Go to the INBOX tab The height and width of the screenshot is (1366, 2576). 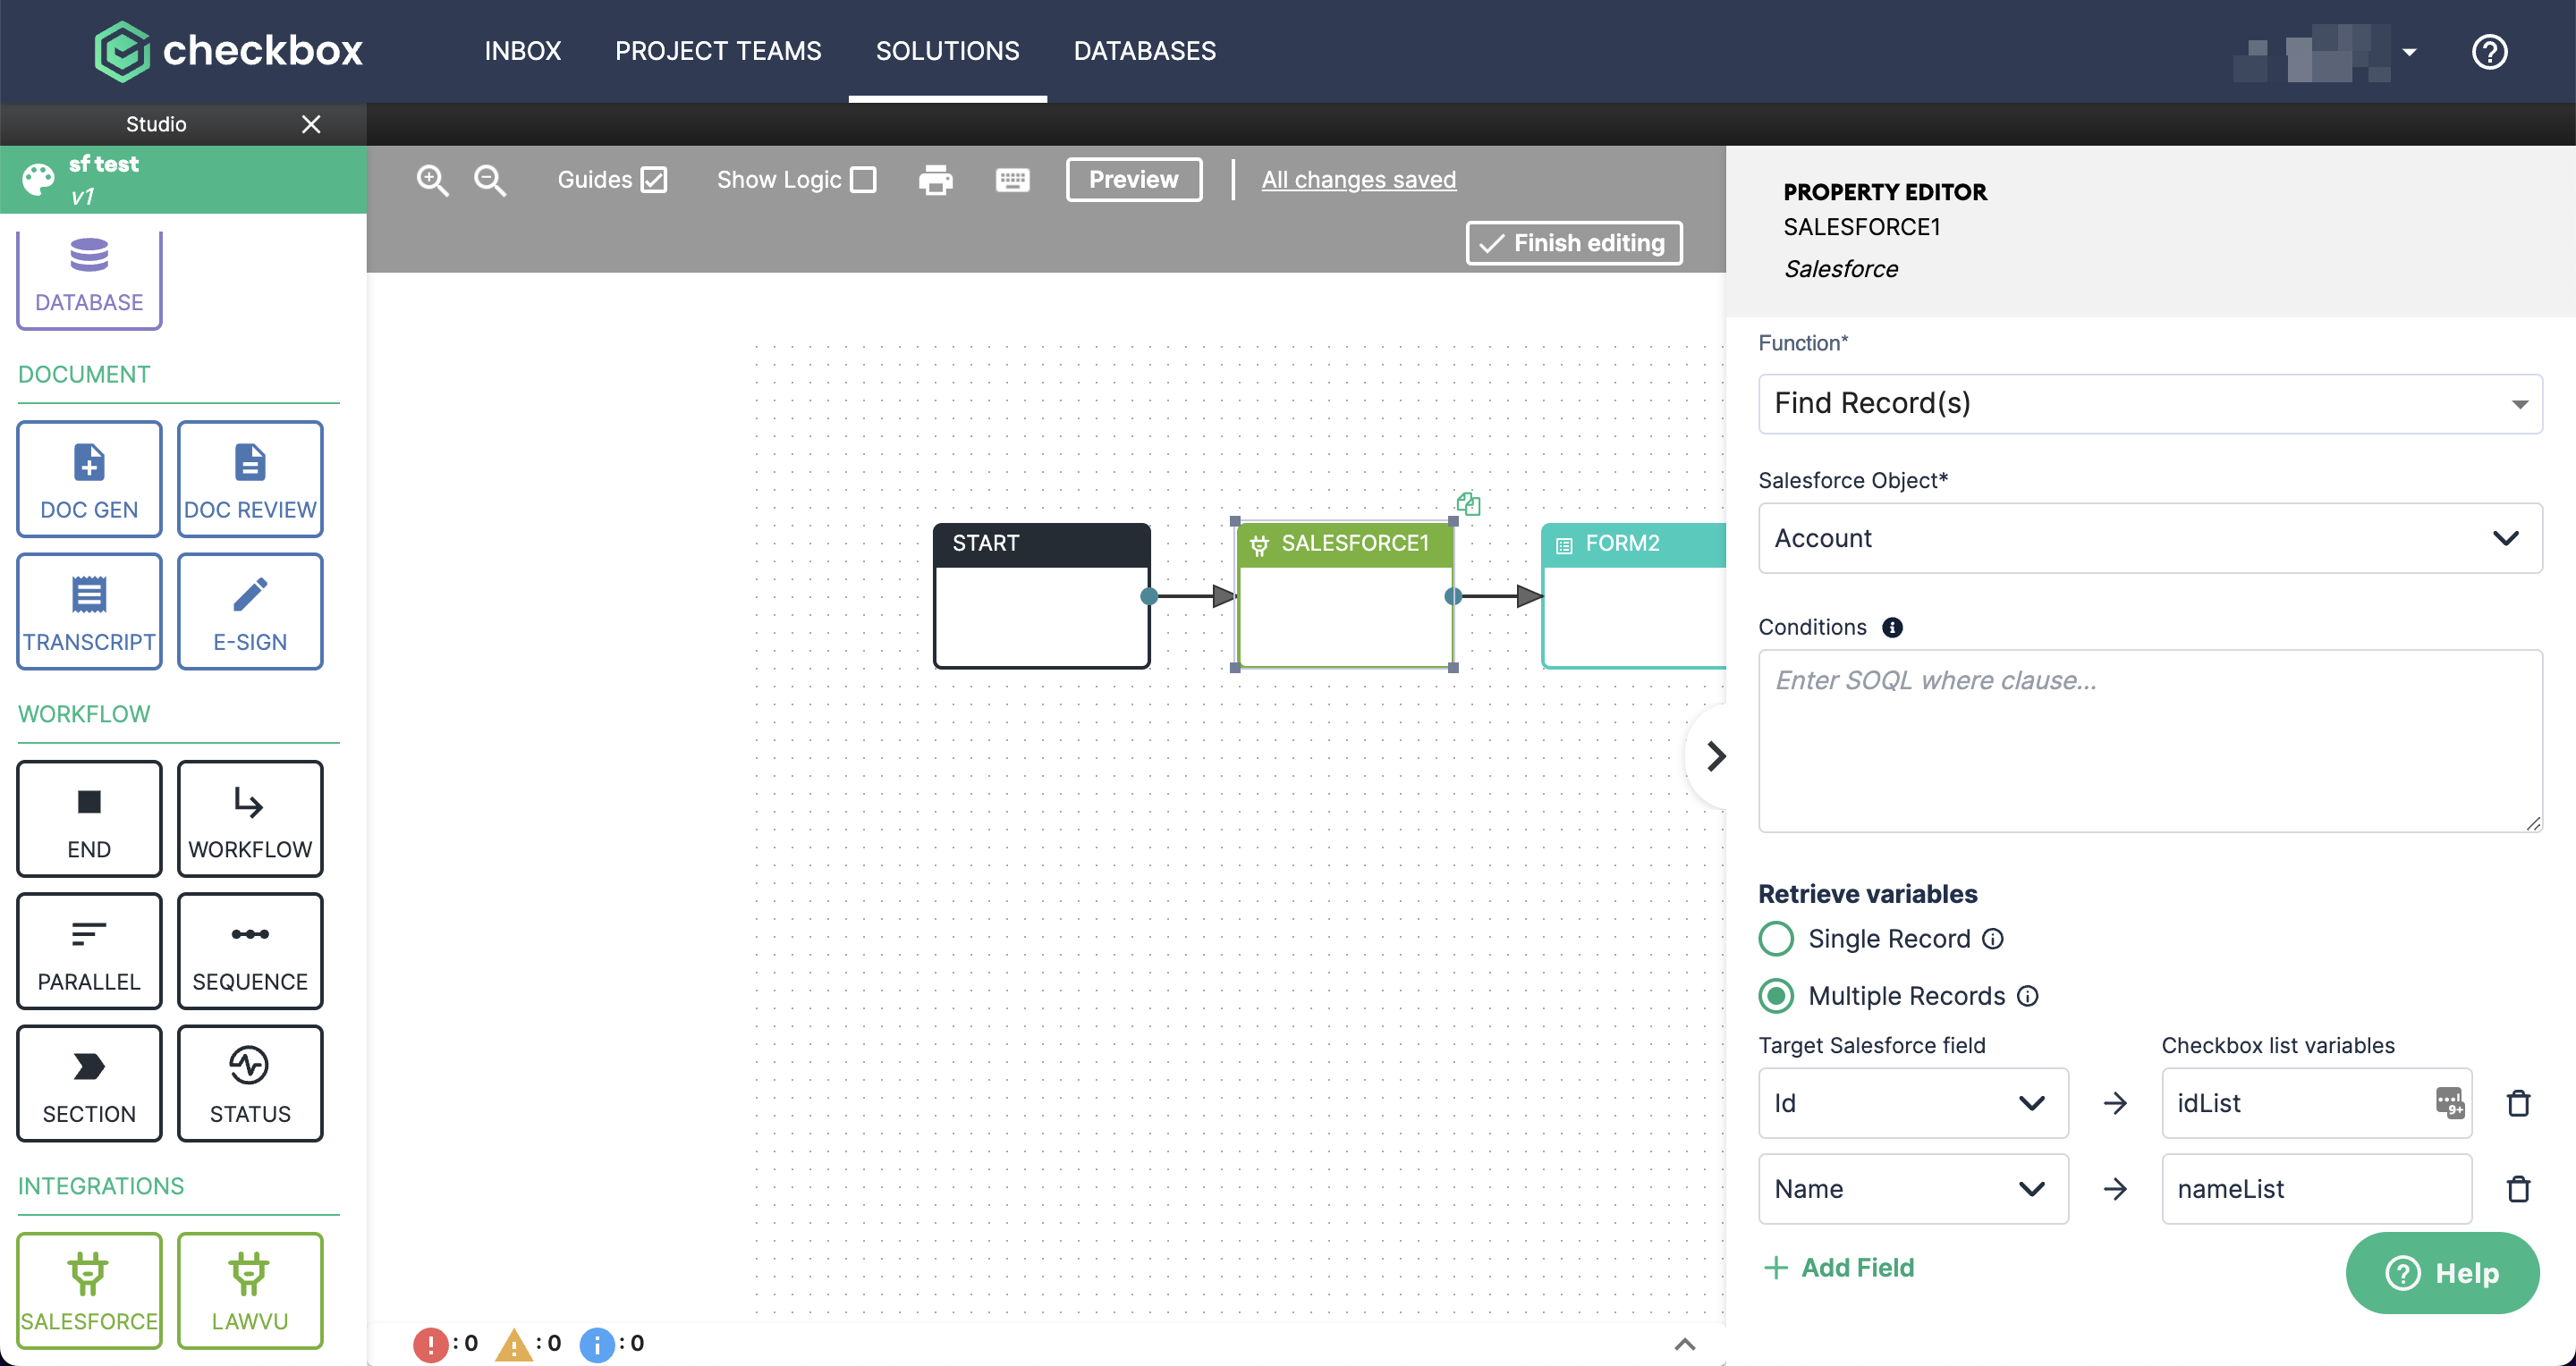[x=523, y=51]
